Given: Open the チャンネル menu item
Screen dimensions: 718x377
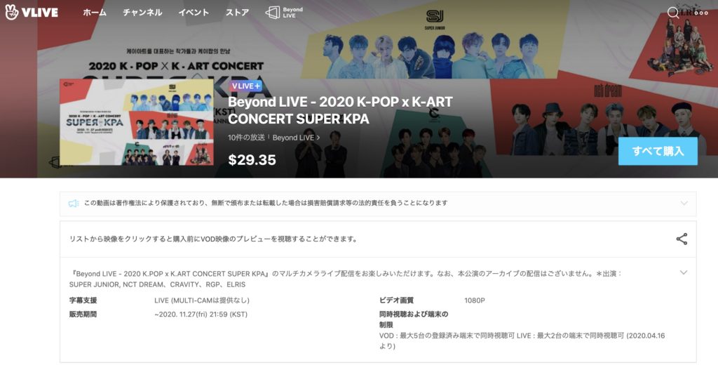Looking at the screenshot, I should (142, 13).
